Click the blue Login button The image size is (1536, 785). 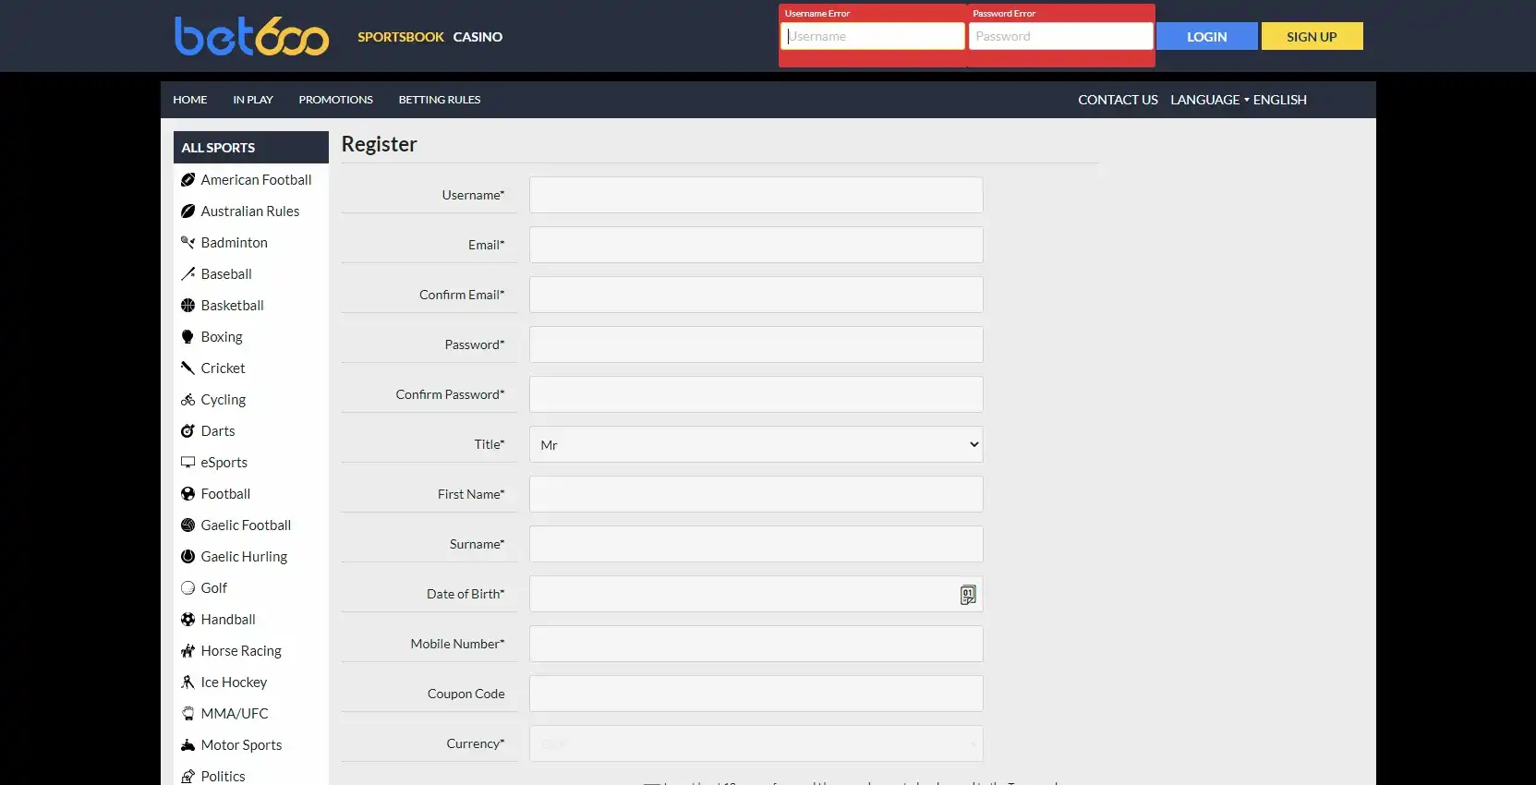click(x=1207, y=36)
